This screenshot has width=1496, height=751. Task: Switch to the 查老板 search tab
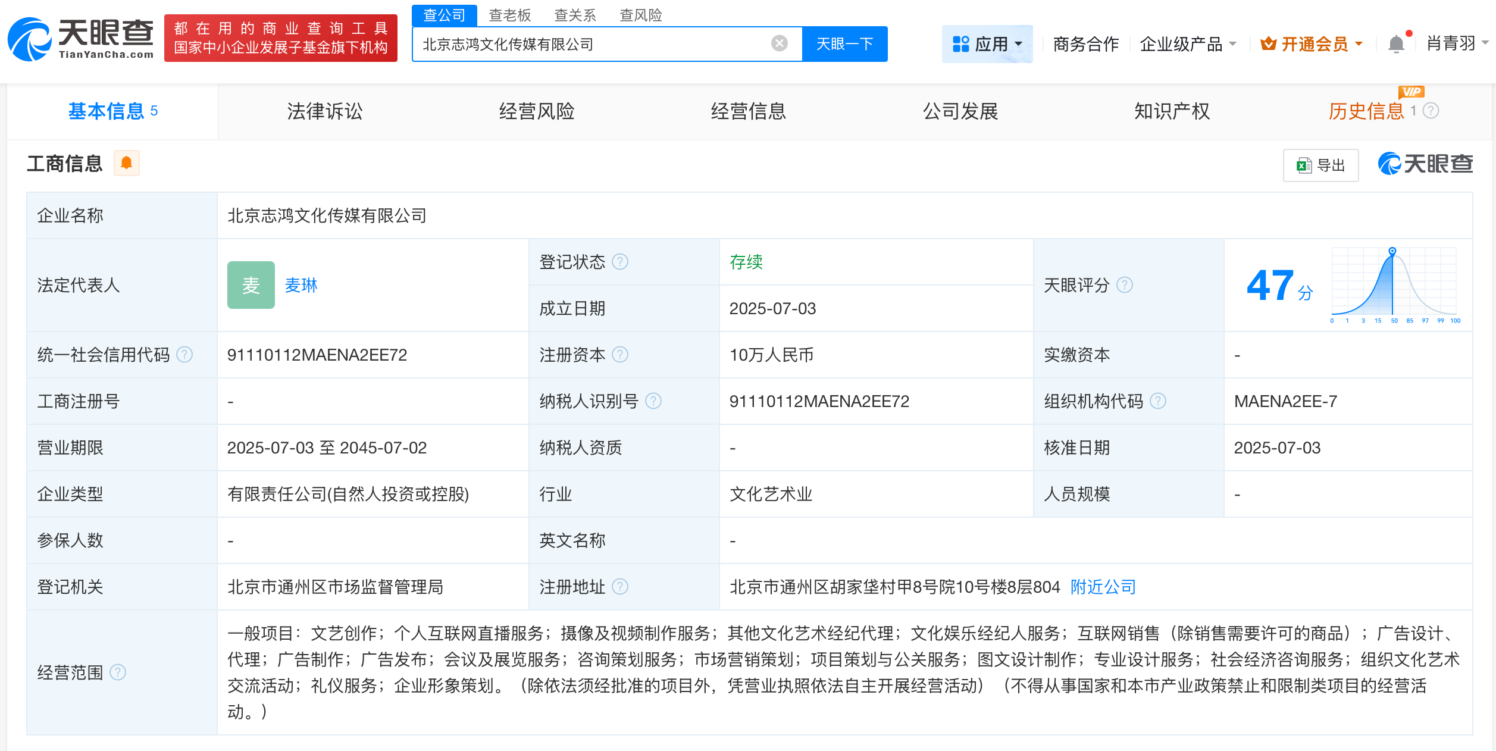click(x=511, y=15)
